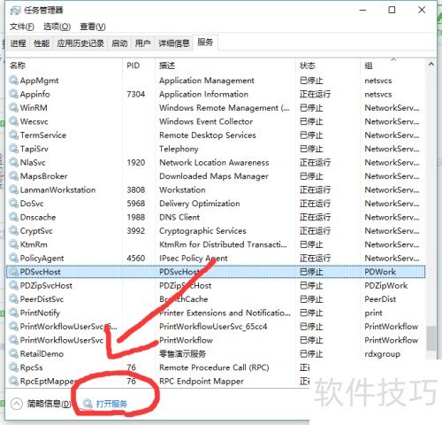Switch to the 详细信息 tab

(174, 43)
